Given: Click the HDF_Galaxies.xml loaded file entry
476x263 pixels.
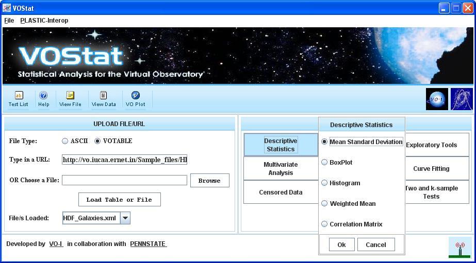Looking at the screenshot, I should (x=91, y=218).
